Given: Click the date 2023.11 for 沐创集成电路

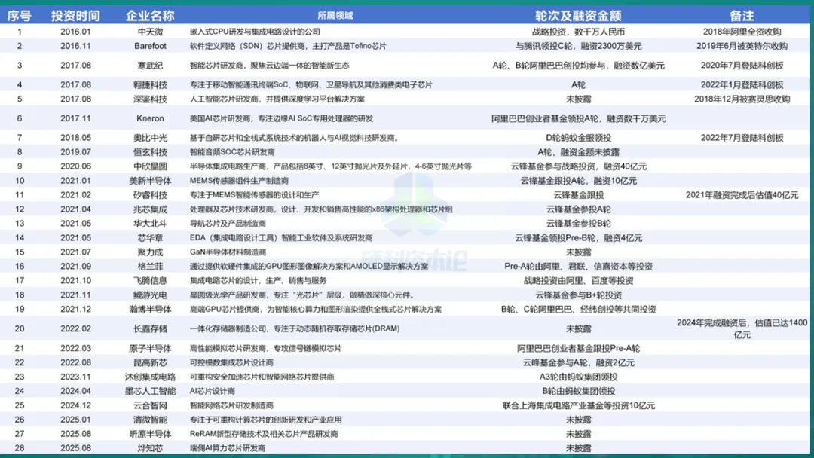Looking at the screenshot, I should click(75, 376).
